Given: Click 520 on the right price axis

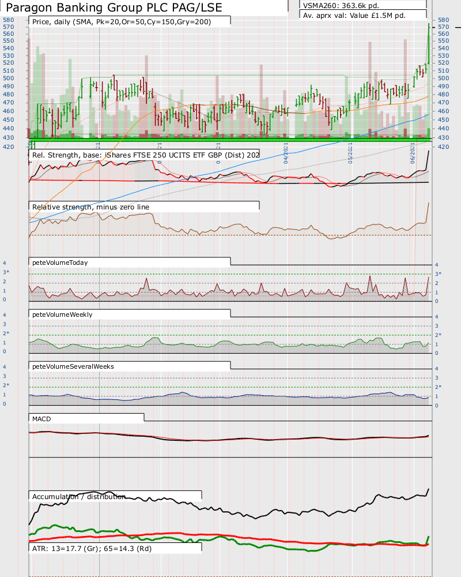Looking at the screenshot, I should [x=443, y=63].
